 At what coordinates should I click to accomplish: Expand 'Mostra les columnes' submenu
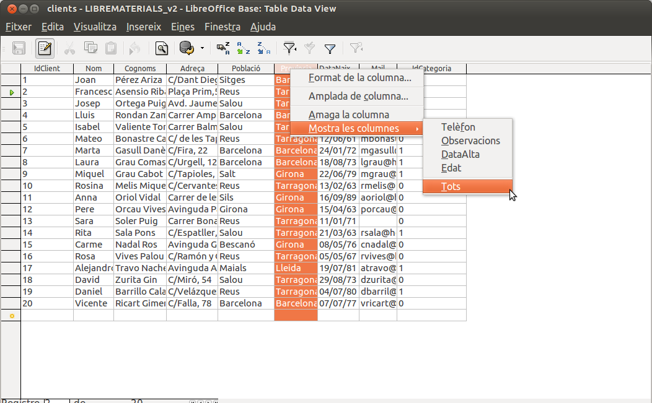[x=354, y=129]
